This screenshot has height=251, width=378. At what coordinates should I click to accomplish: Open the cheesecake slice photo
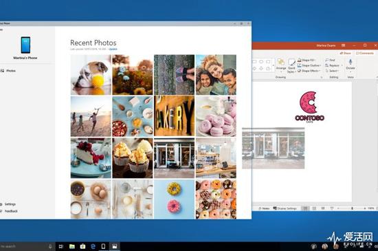[x=91, y=158]
